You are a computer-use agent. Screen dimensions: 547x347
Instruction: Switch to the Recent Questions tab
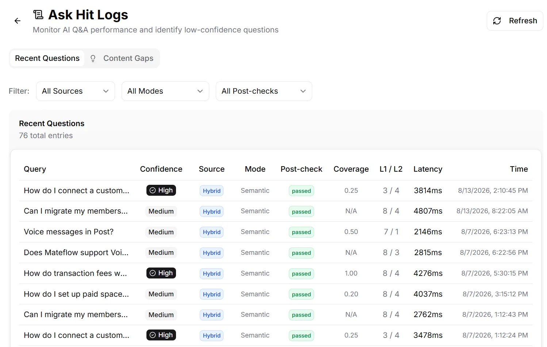(x=47, y=58)
